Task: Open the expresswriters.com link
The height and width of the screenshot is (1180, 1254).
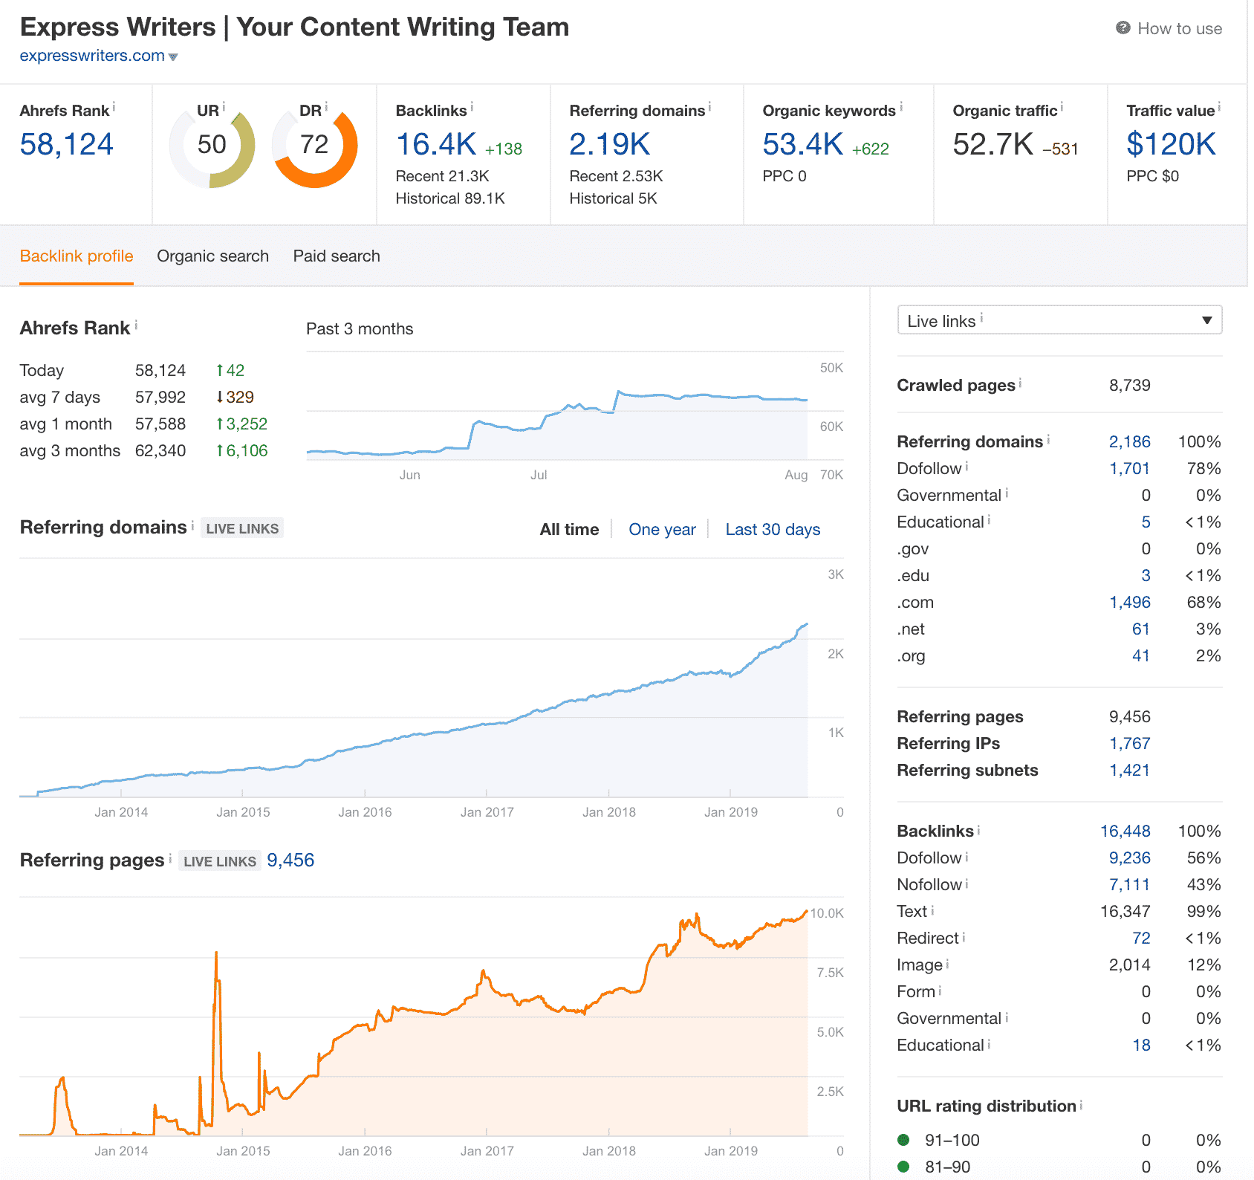Action: click(92, 56)
